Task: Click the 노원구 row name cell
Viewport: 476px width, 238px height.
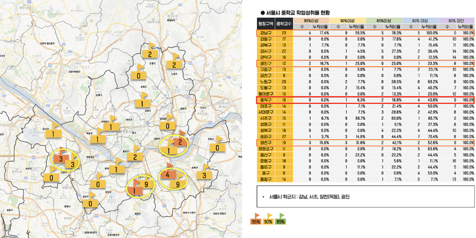Action: coord(266,82)
